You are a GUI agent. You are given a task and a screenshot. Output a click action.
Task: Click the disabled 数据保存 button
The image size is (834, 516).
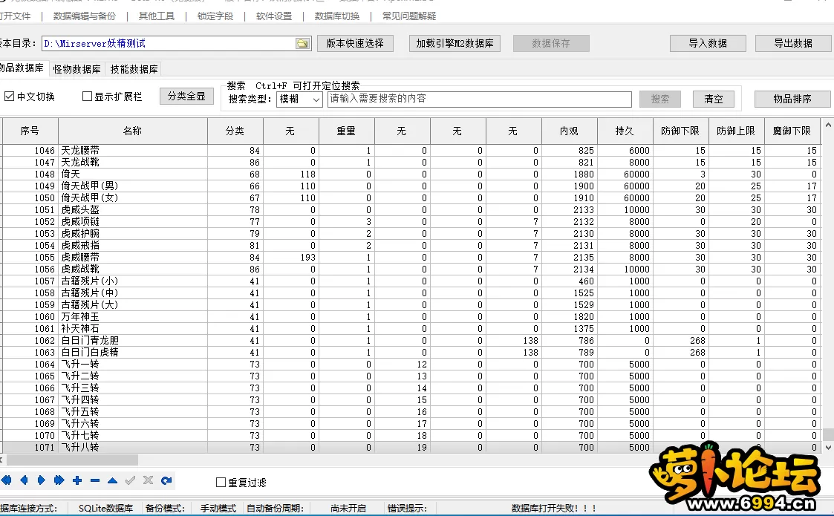coord(551,43)
